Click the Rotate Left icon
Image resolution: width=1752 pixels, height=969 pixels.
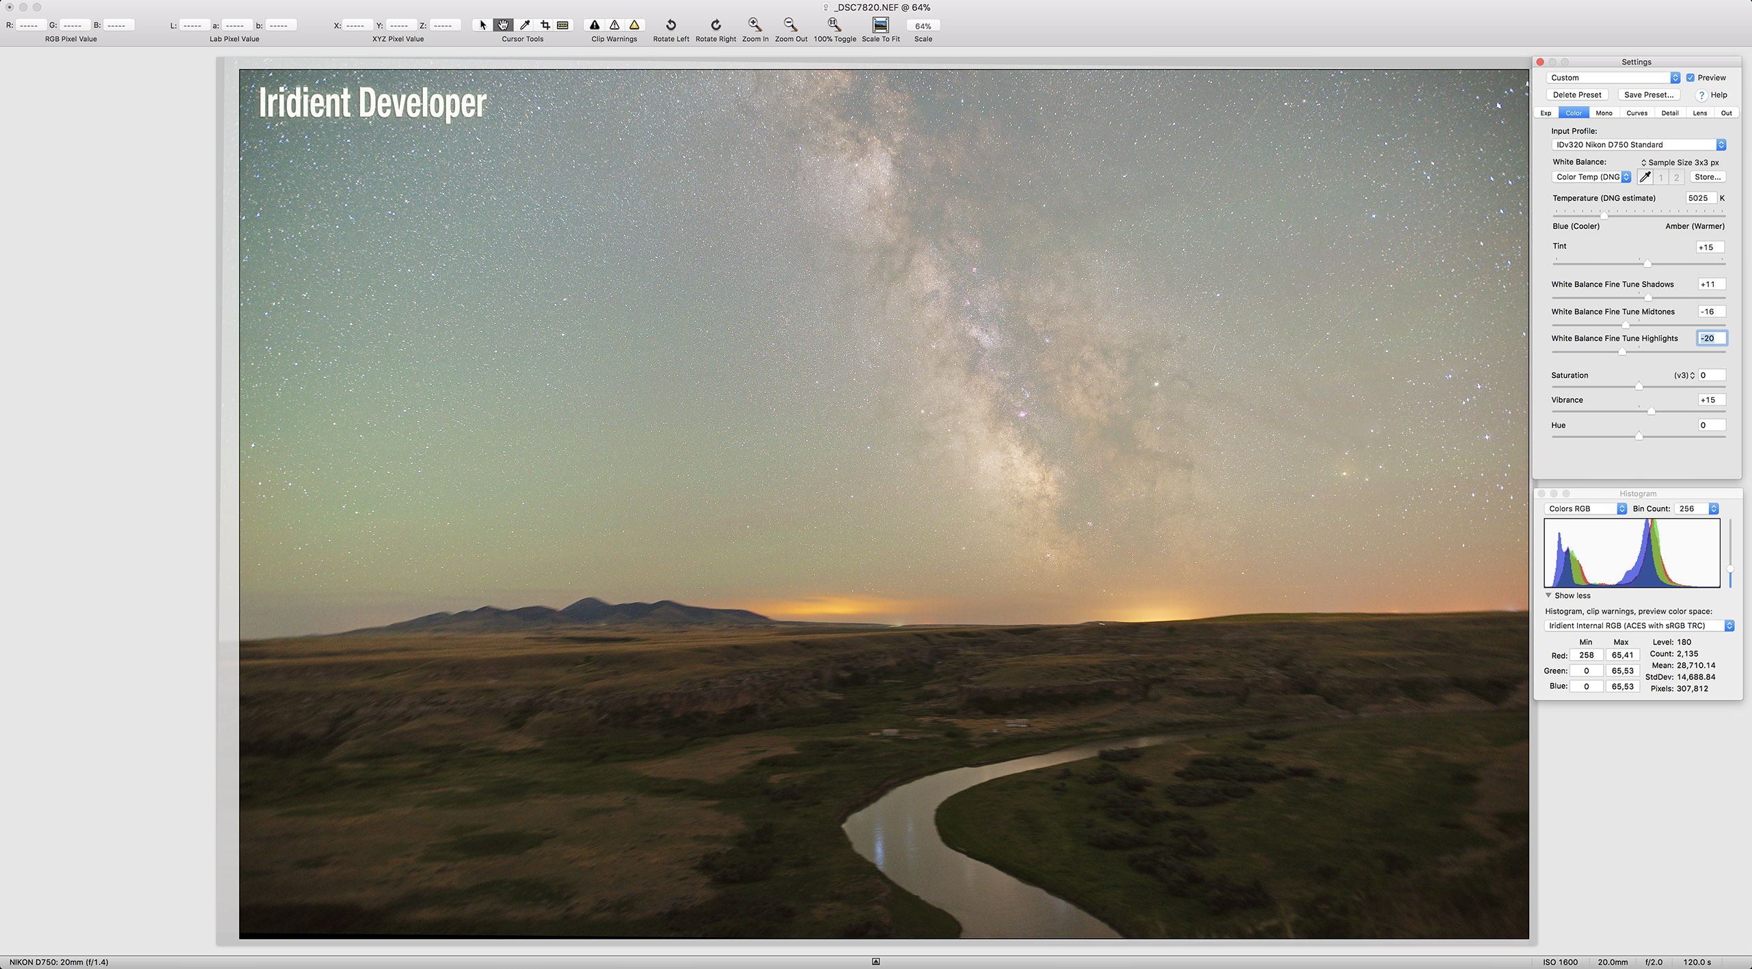pos(671,25)
